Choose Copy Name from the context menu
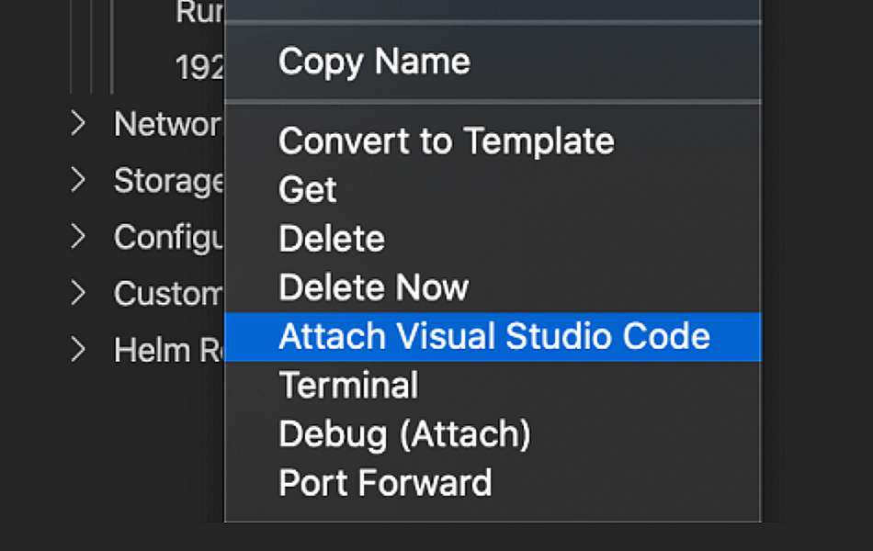The height and width of the screenshot is (551, 873). tap(373, 62)
